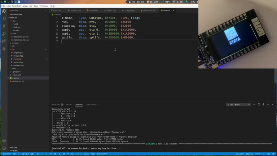277x156 pixels.
Task: Click the PlatformIO tasks count status icon
Action: point(33,154)
